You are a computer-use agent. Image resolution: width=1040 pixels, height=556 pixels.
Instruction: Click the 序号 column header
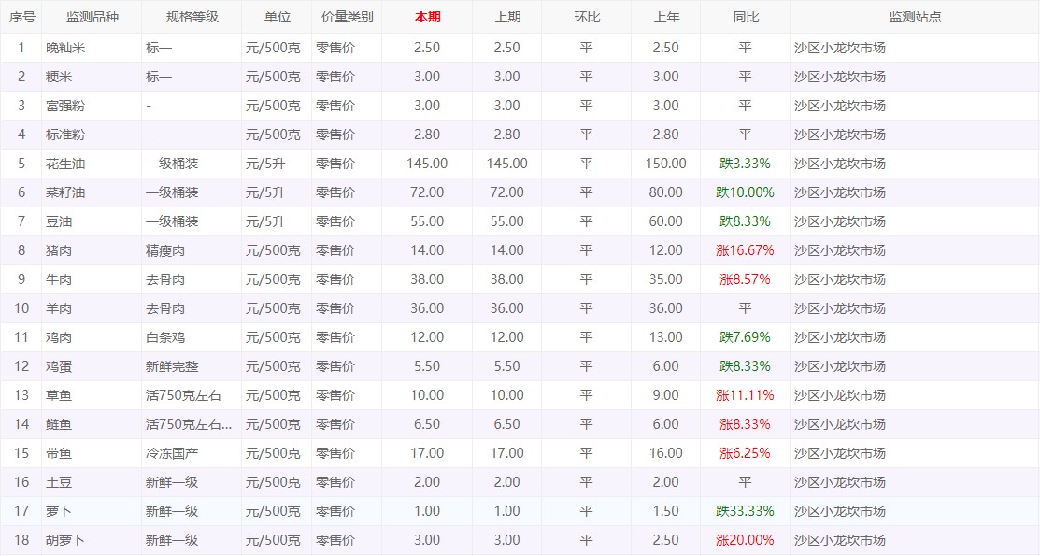click(x=21, y=17)
